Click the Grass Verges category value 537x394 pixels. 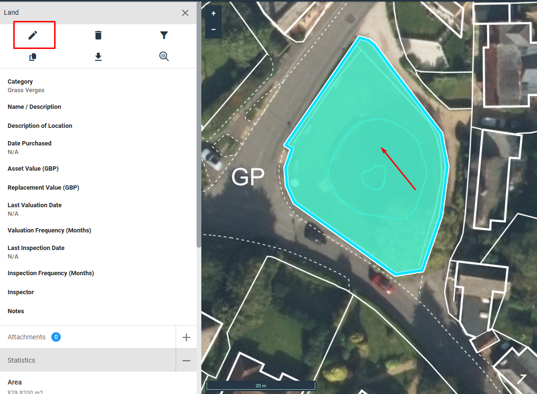(26, 90)
